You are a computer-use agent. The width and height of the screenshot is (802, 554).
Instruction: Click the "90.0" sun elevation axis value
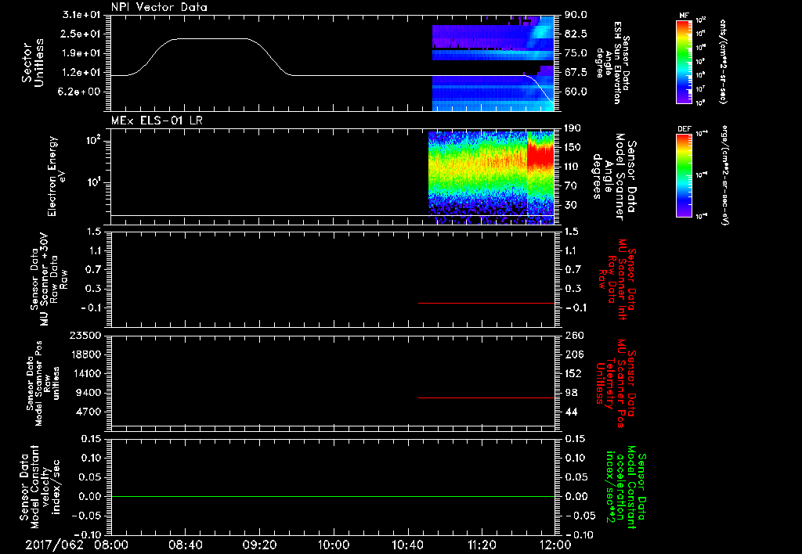pyautogui.click(x=576, y=15)
